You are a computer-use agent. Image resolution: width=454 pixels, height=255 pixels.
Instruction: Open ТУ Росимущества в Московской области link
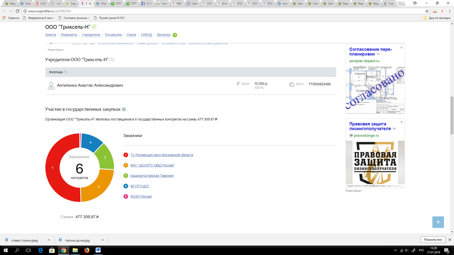pos(162,155)
